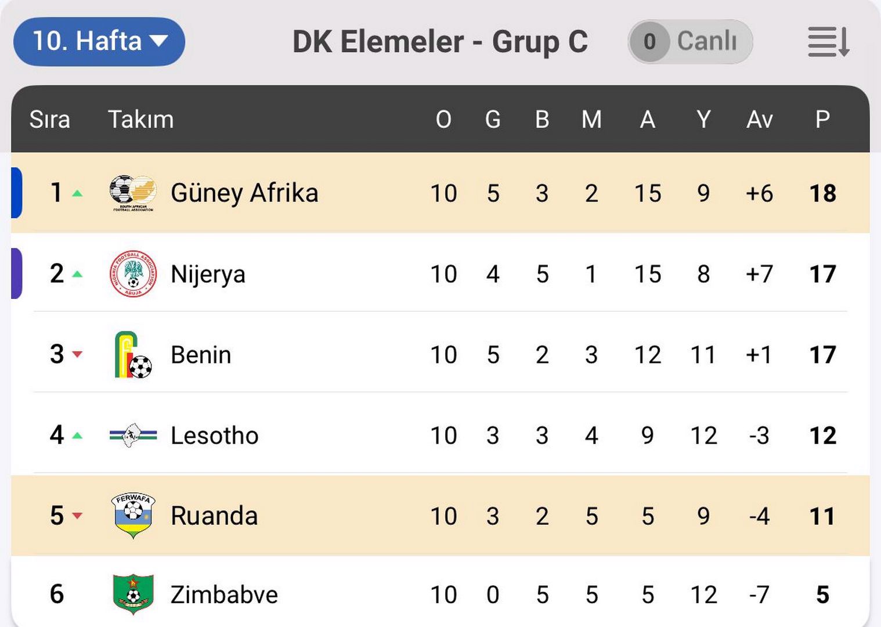Sort by the P points column header
Screen dimensions: 881x627
click(x=822, y=120)
